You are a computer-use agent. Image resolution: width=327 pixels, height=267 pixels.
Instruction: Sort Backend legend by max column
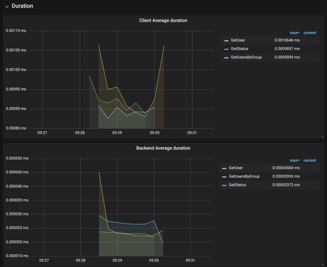pyautogui.click(x=295, y=160)
